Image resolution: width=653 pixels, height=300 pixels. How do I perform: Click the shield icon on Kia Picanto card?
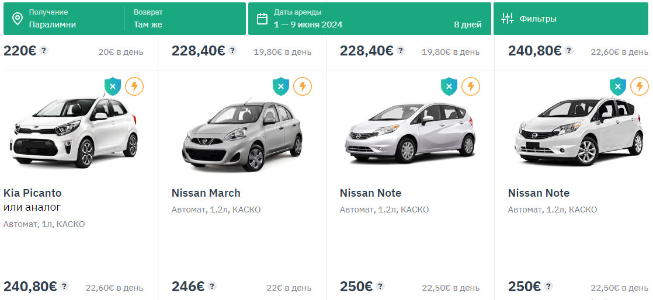coord(113,87)
